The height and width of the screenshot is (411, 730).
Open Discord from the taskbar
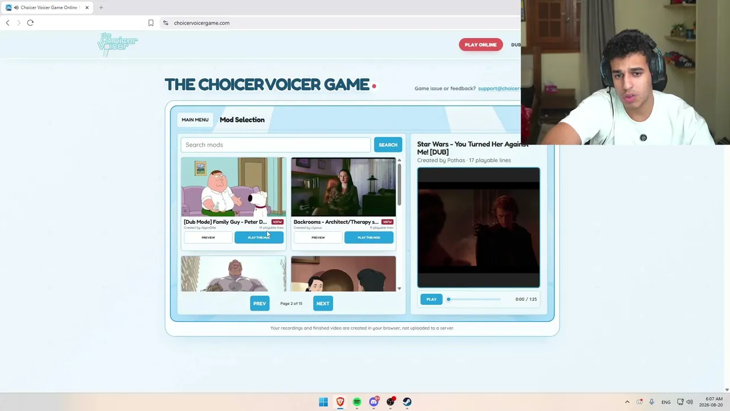(x=374, y=402)
